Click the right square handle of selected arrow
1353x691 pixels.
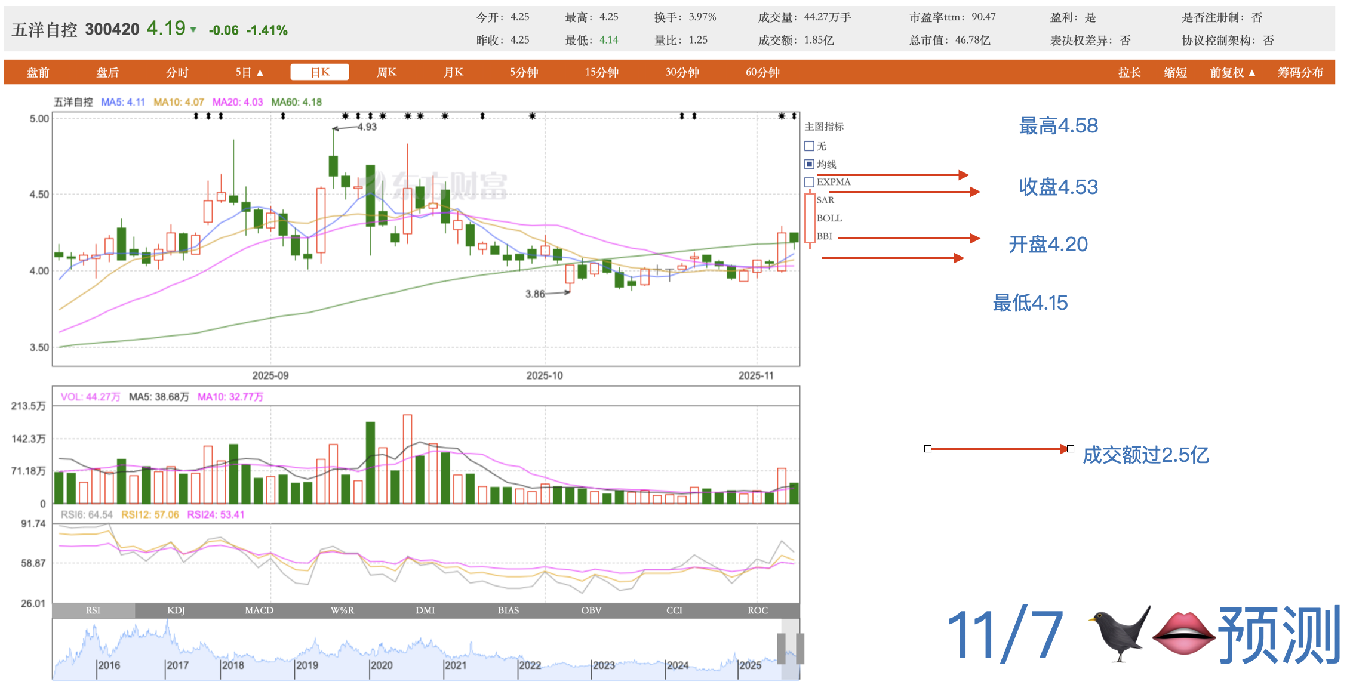1071,449
